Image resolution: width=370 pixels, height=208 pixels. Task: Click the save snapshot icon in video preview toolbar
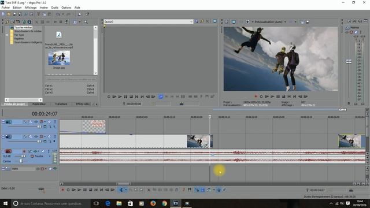308,22
